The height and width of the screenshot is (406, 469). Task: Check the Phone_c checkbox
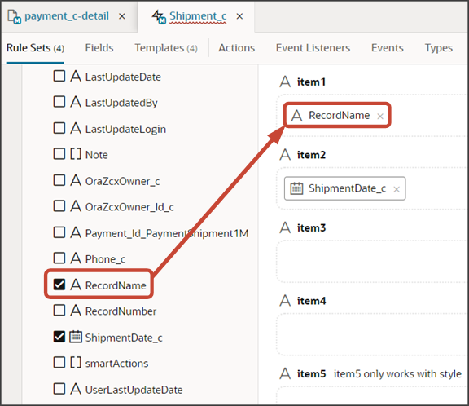59,258
